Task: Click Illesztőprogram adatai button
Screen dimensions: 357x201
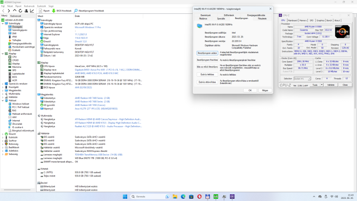Action: 207,53
